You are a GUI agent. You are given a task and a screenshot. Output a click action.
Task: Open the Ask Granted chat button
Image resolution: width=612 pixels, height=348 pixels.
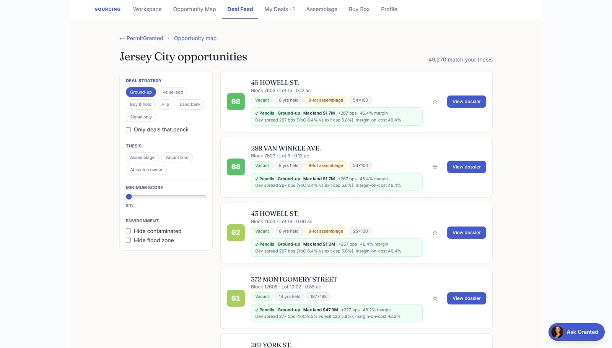[x=576, y=332]
